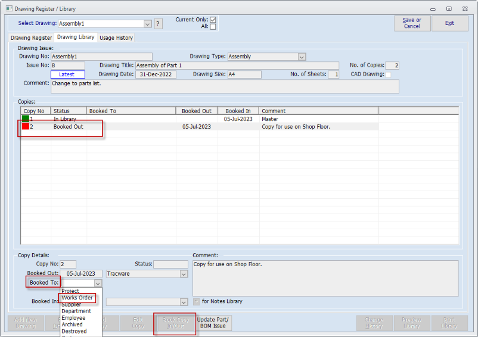Toggle the Current Only checkbox
478x337 pixels.
(213, 20)
